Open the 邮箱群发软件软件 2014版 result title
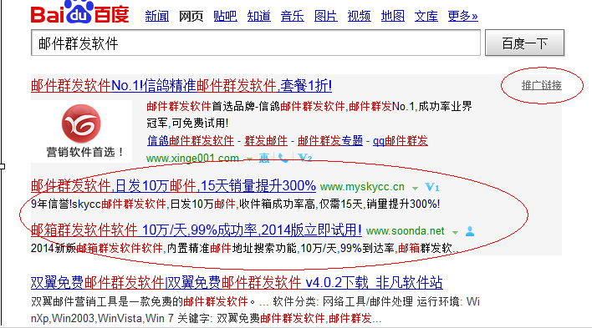This screenshot has height=328, width=592. pos(196,230)
